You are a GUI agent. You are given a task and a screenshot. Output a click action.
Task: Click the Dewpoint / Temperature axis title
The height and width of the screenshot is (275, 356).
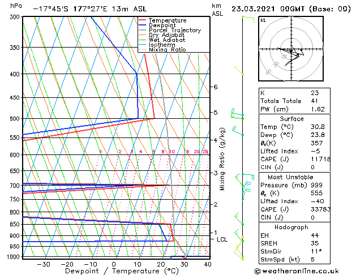[114, 271]
